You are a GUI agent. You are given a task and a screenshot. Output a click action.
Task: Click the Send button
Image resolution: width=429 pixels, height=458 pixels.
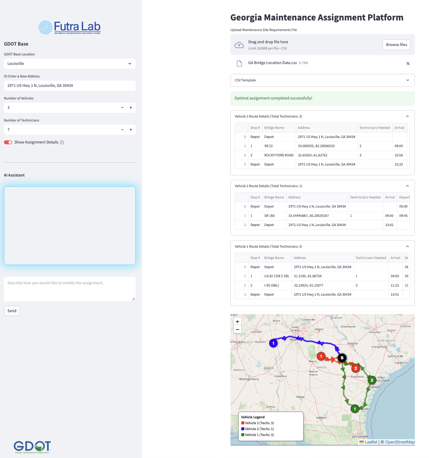[12, 311]
